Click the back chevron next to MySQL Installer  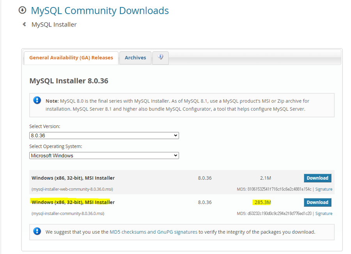pos(25,24)
